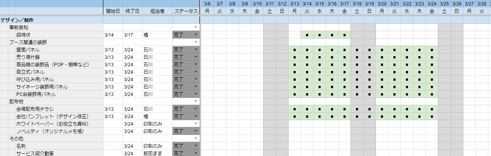This screenshot has width=491, height=156.
Task: Click assignee 橘 in the 招待状 row
Action: tap(146, 35)
